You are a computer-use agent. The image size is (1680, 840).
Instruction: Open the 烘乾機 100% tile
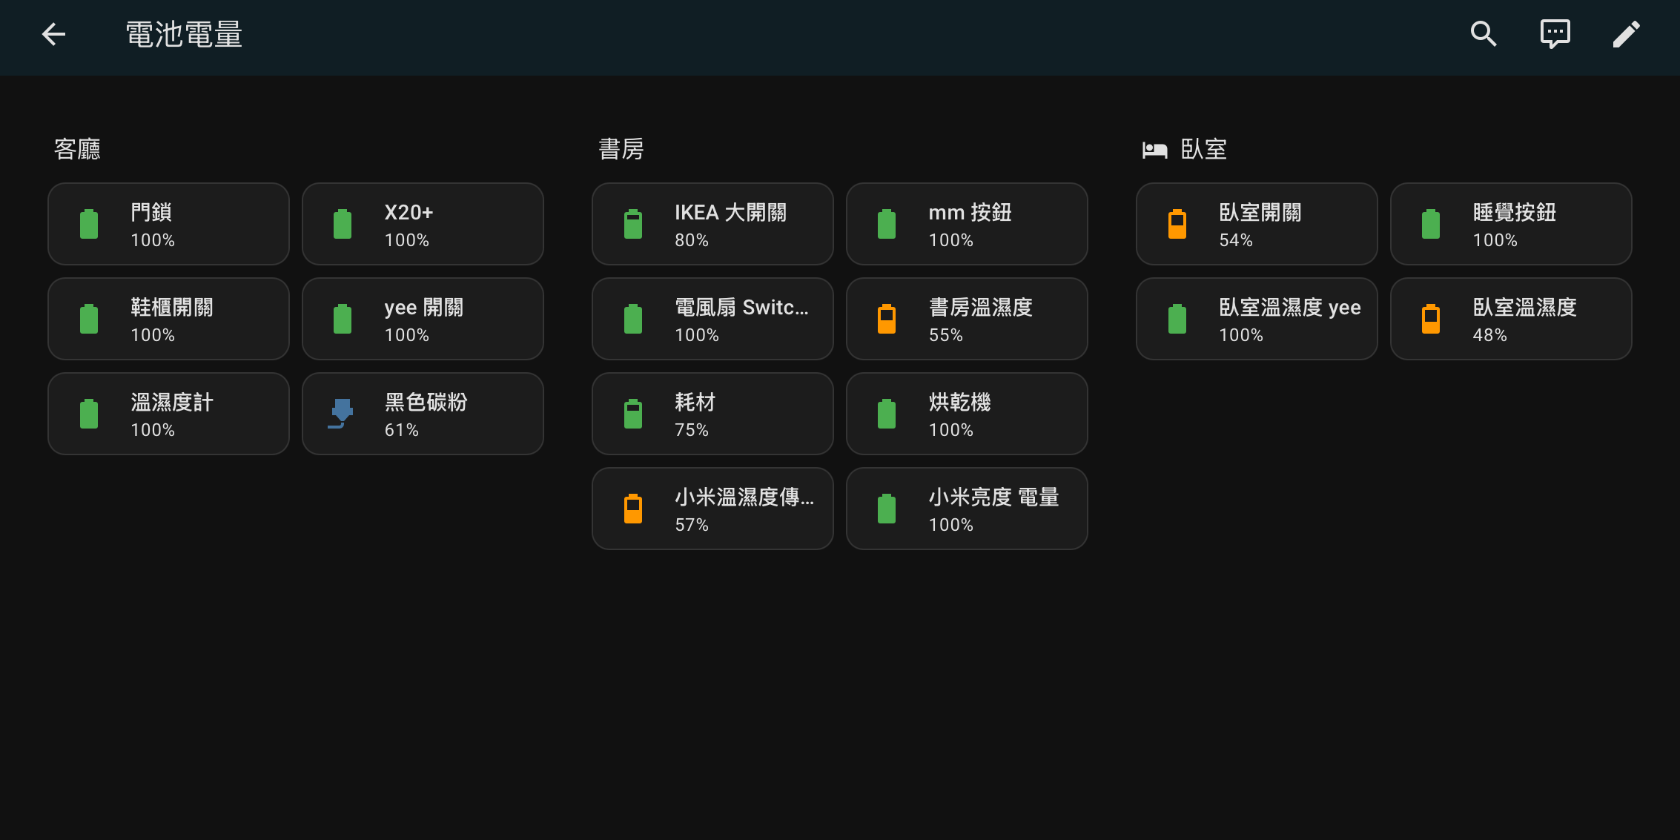point(967,414)
